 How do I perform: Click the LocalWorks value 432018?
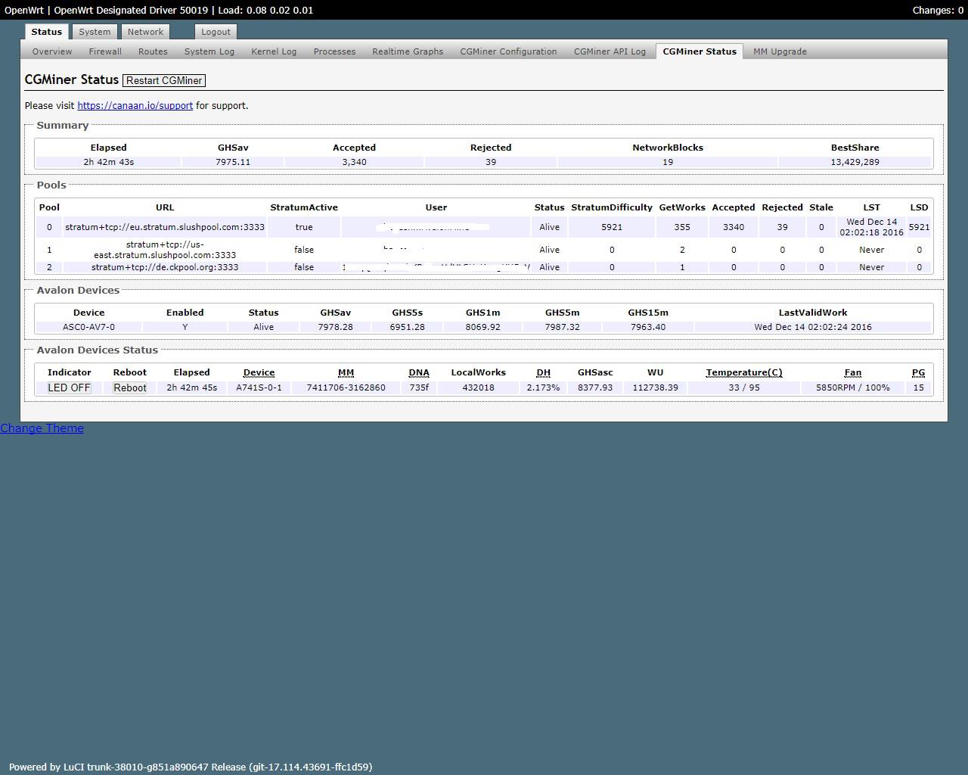pyautogui.click(x=478, y=387)
